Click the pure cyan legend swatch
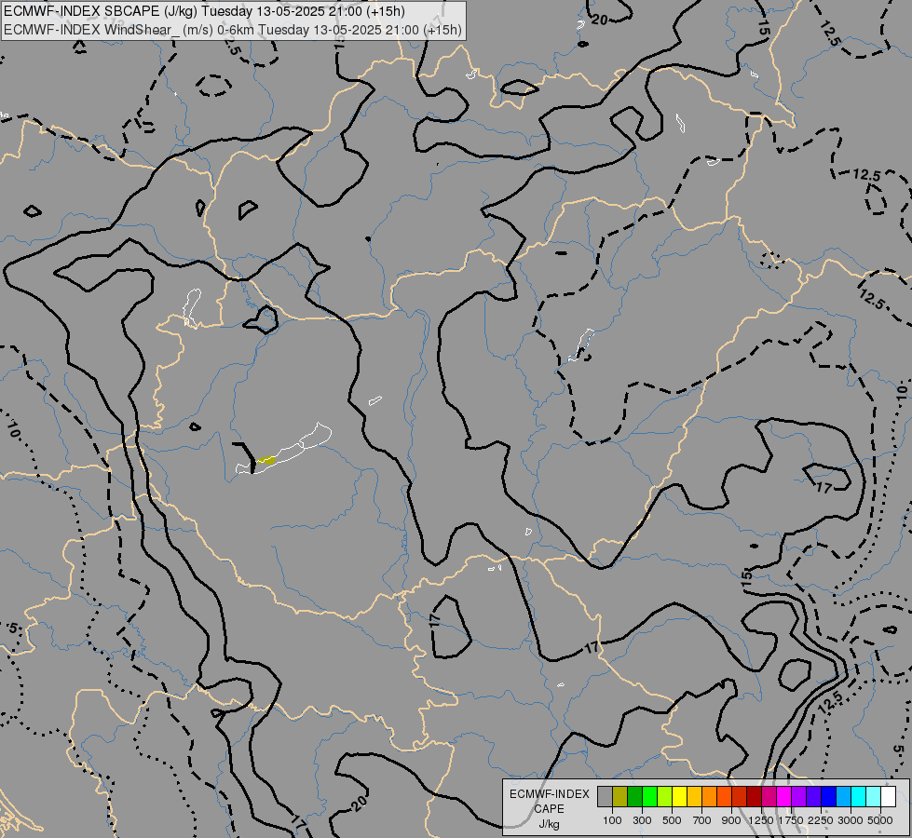 tap(858, 797)
